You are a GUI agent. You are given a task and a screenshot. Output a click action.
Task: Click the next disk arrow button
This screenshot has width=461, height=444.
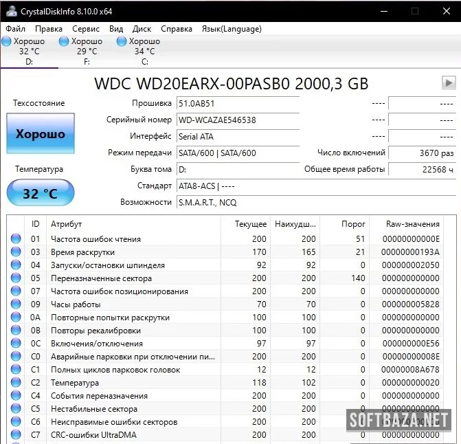pyautogui.click(x=448, y=83)
